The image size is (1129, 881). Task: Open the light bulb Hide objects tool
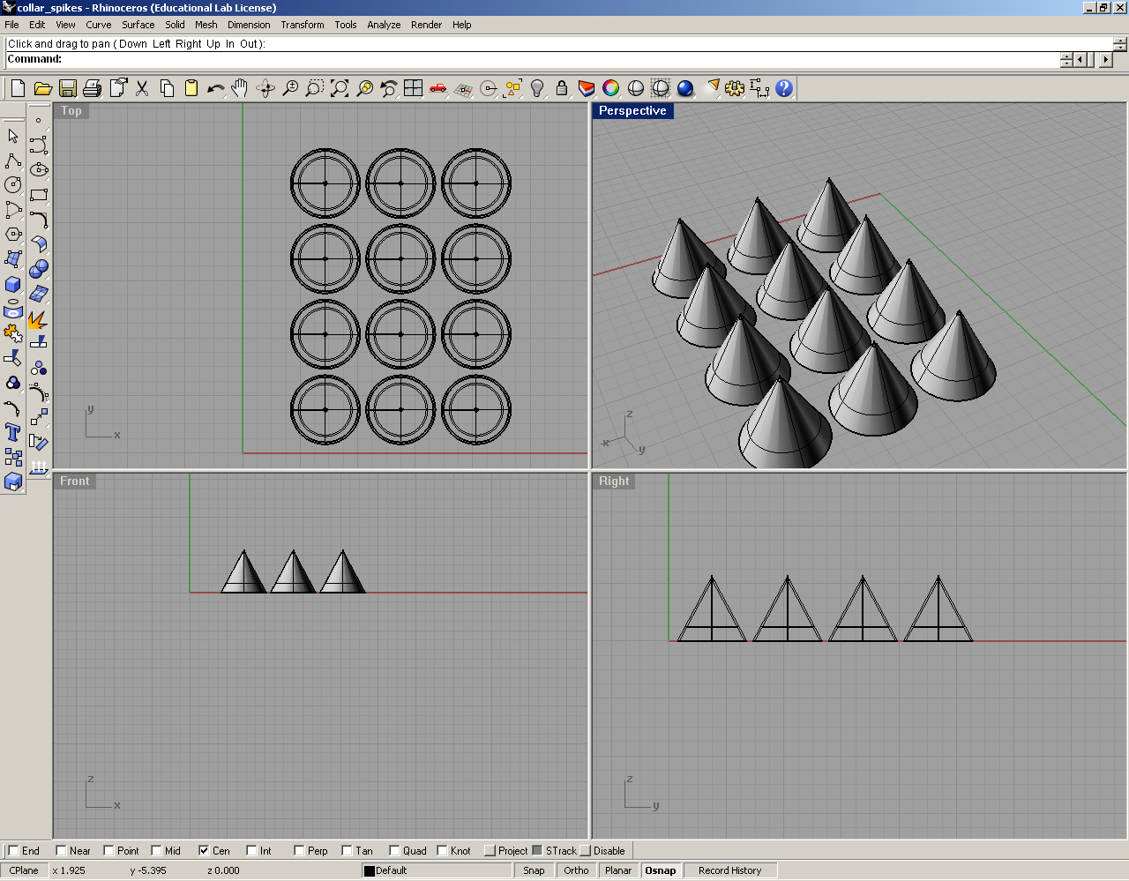pos(537,88)
